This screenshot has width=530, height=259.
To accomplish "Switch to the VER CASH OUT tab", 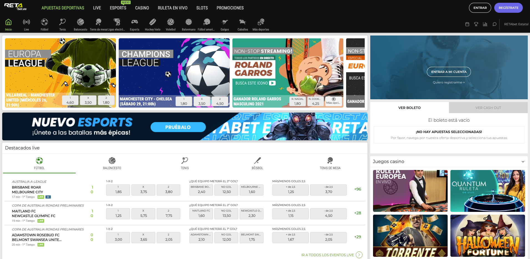I will click(x=488, y=108).
